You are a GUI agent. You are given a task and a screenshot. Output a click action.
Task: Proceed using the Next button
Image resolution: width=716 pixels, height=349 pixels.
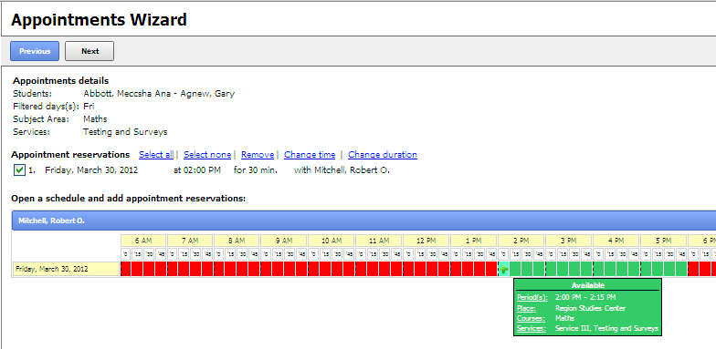click(x=89, y=51)
